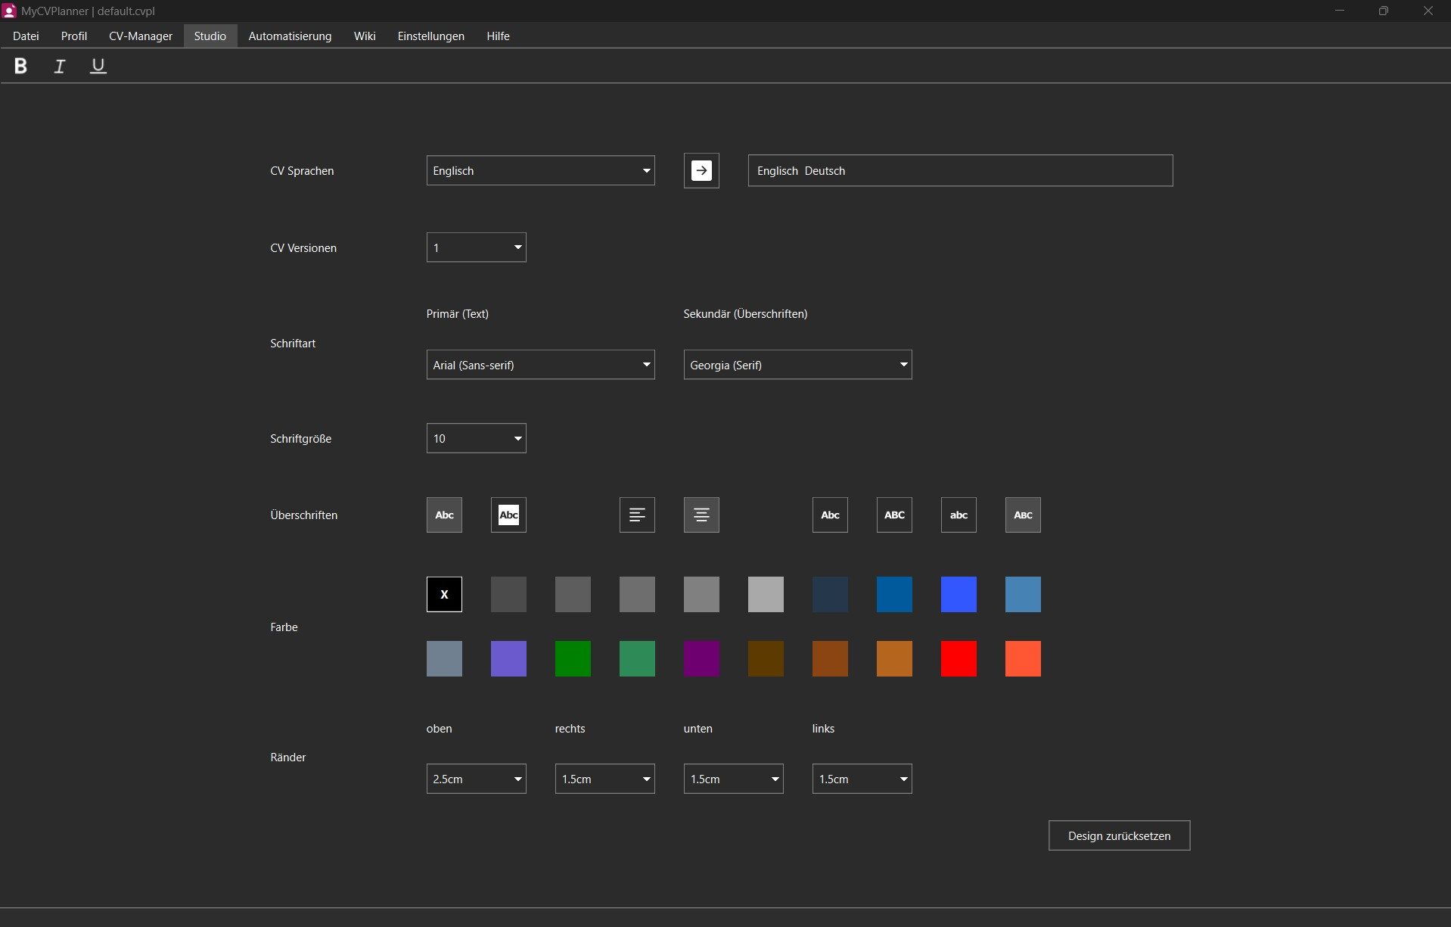Viewport: 1451px width, 927px height.
Task: Open the left margin (links) dropdown
Action: [862, 779]
